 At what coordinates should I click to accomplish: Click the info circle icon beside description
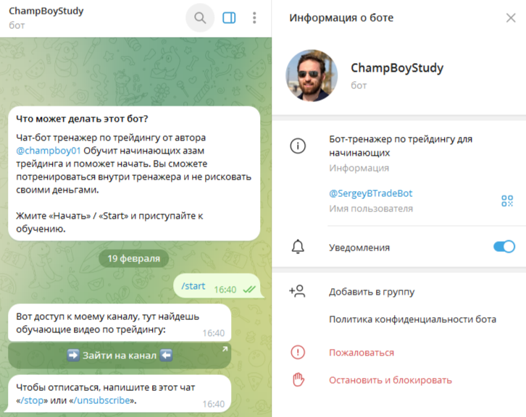[298, 146]
